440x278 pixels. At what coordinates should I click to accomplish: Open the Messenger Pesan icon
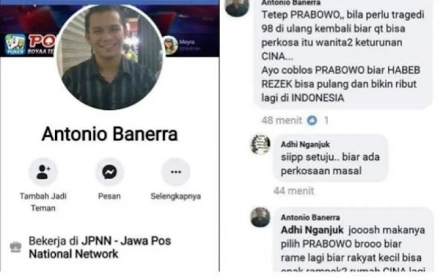click(109, 172)
